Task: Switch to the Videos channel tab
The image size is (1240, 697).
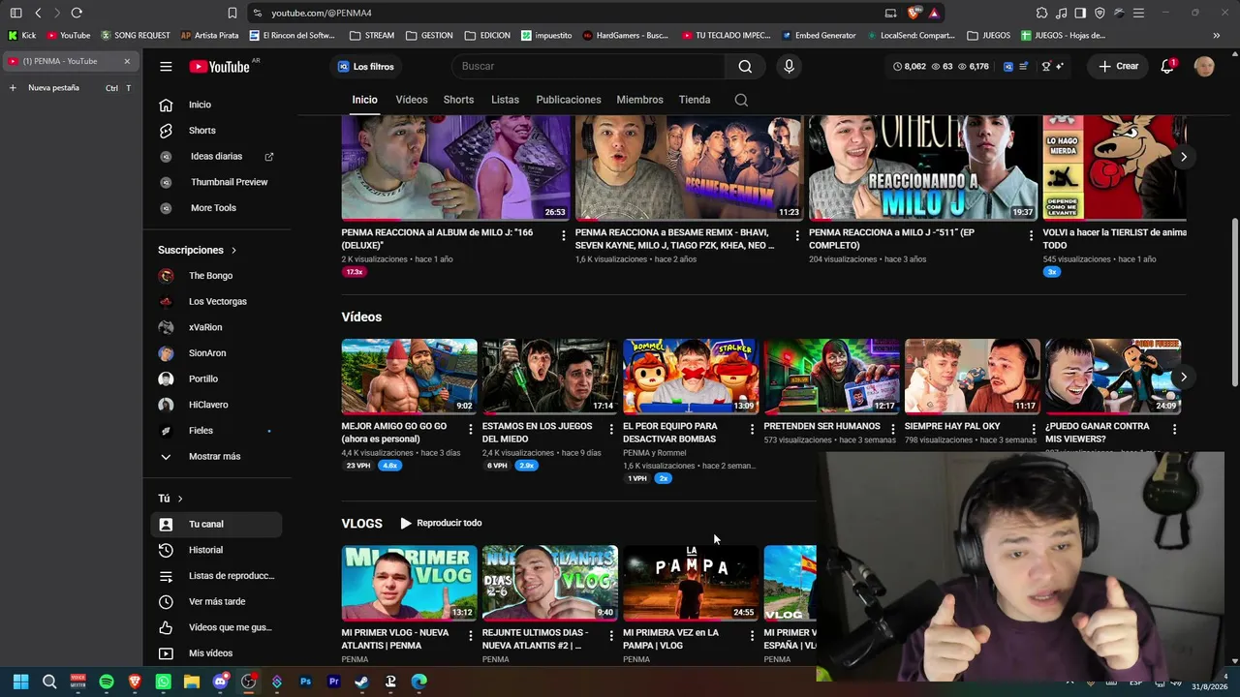Action: (412, 100)
